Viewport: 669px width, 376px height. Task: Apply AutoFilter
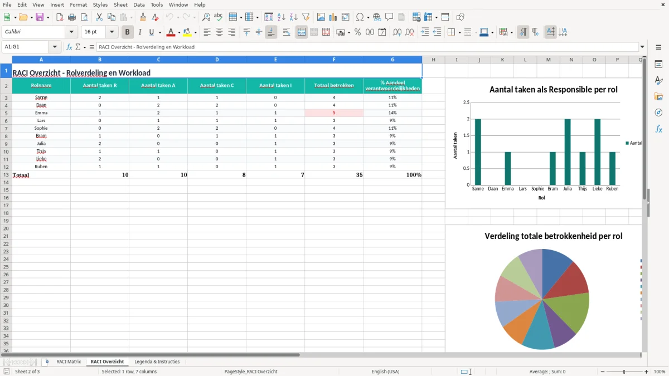click(306, 17)
